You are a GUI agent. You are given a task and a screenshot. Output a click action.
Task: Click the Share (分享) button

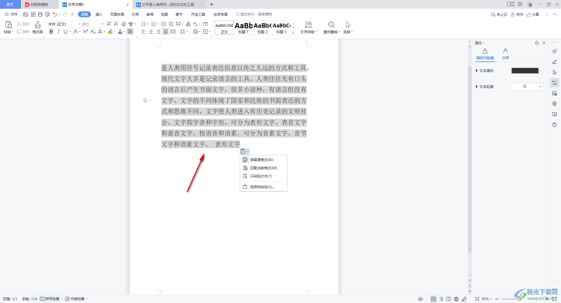pyautogui.click(x=533, y=14)
